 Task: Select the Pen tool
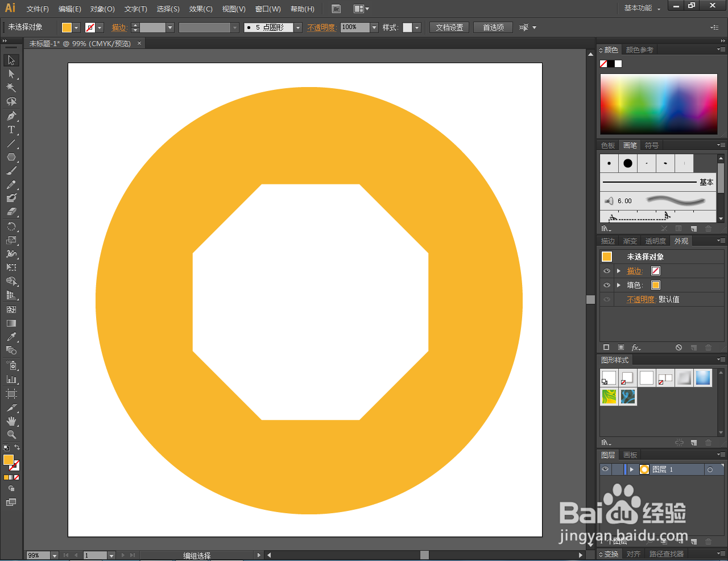(11, 116)
